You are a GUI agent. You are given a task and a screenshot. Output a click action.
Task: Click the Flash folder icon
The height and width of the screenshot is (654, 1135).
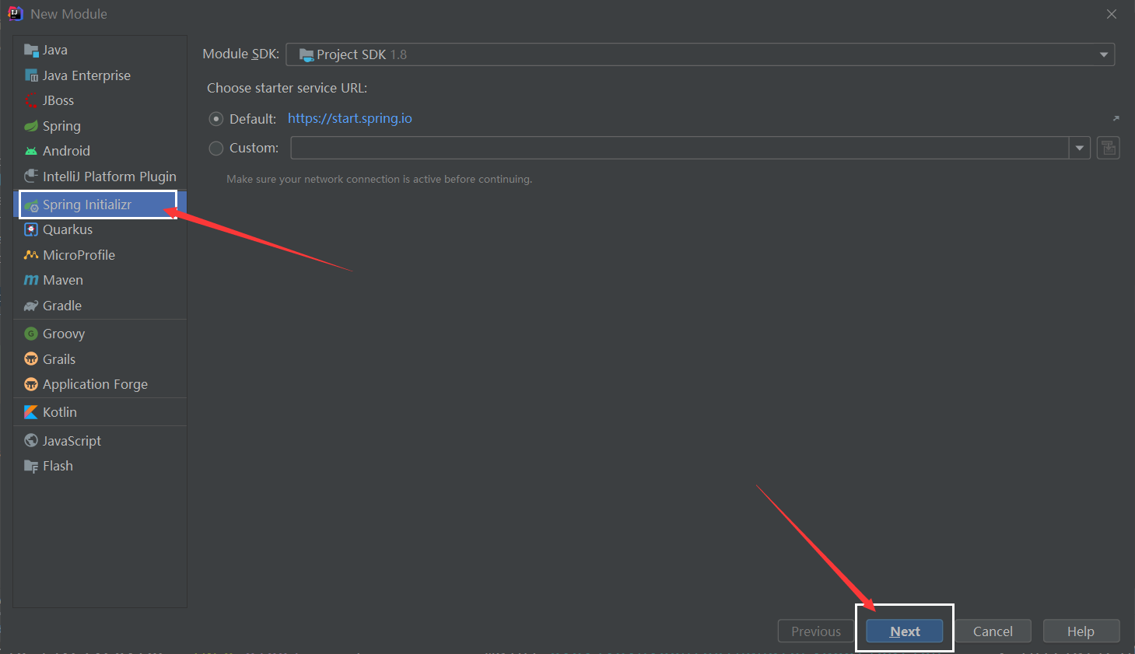[31, 466]
